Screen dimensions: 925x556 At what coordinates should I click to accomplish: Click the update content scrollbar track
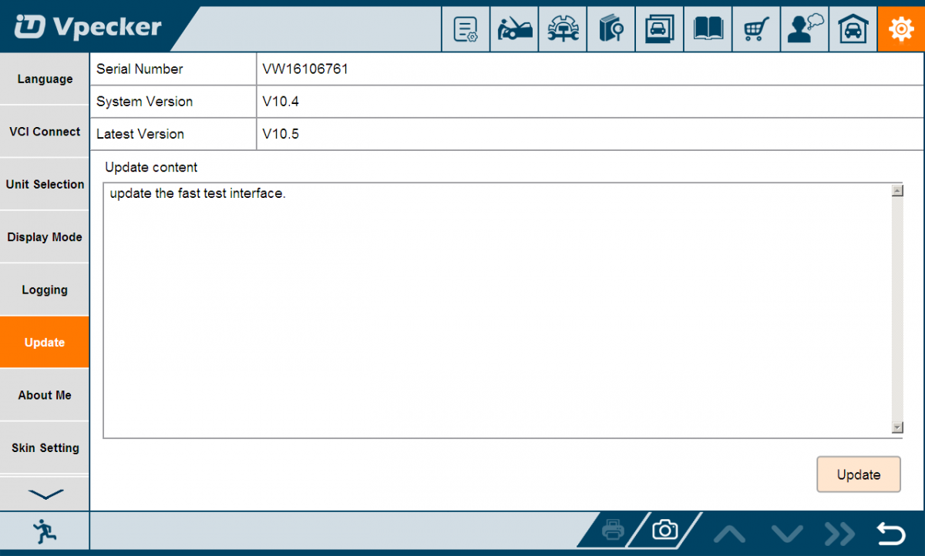896,309
